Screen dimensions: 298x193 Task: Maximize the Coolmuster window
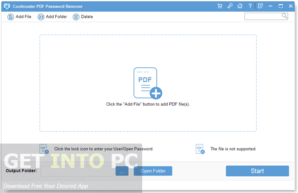281,6
